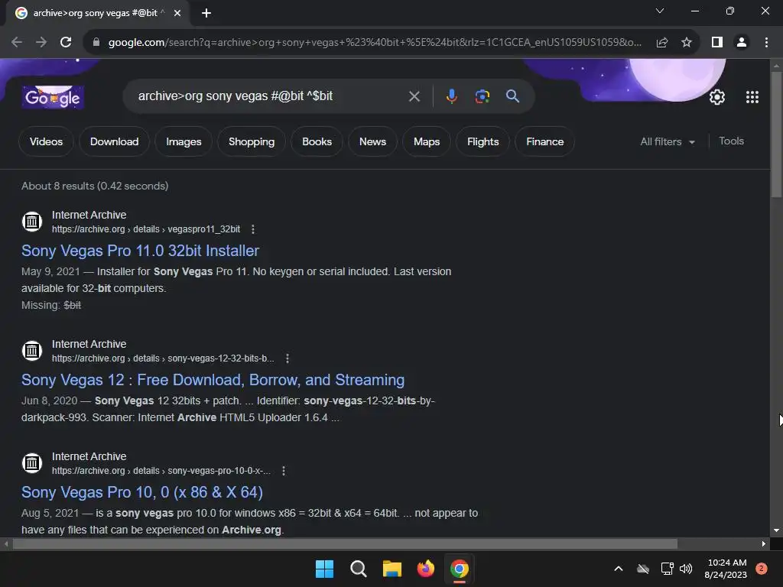This screenshot has width=783, height=587.
Task: Reload the Google search page
Action: click(66, 43)
